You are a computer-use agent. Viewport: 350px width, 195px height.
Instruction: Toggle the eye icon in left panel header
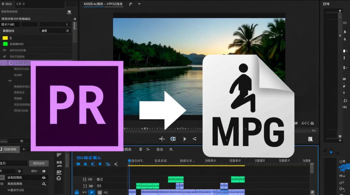75,19
